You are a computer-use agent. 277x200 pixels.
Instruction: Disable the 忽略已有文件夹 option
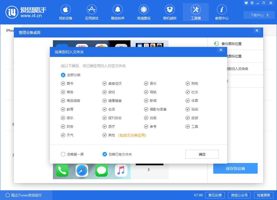coord(104,154)
